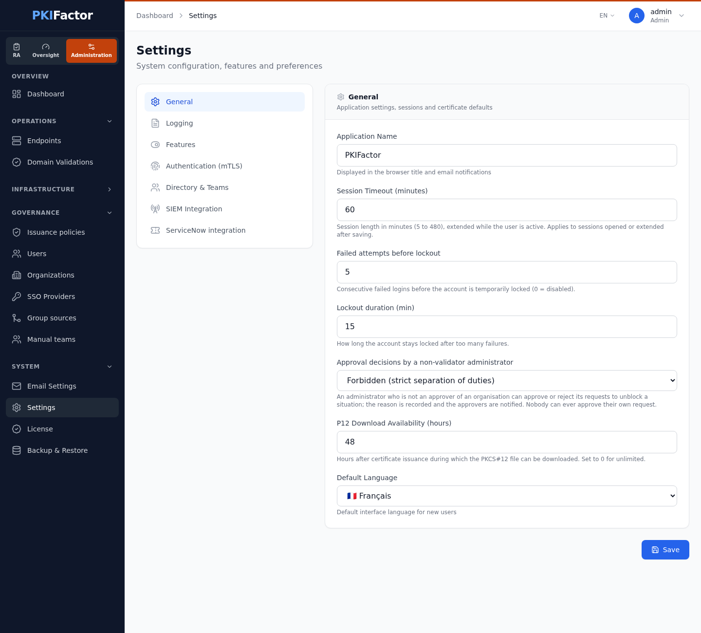The image size is (701, 633).
Task: Switch to the Oversight tab
Action: 46,51
